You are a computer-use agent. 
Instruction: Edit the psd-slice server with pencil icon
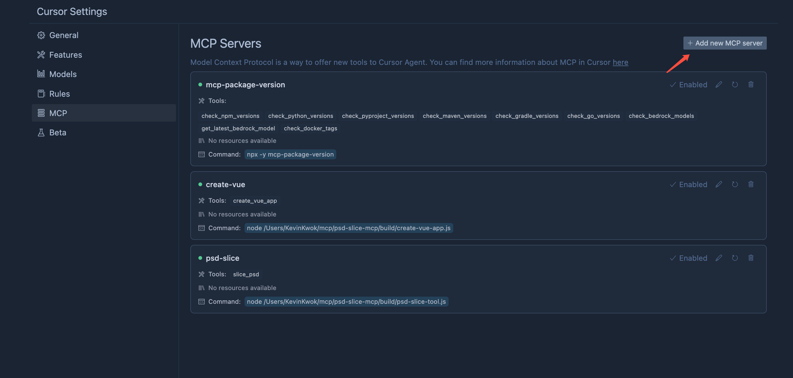(x=719, y=258)
